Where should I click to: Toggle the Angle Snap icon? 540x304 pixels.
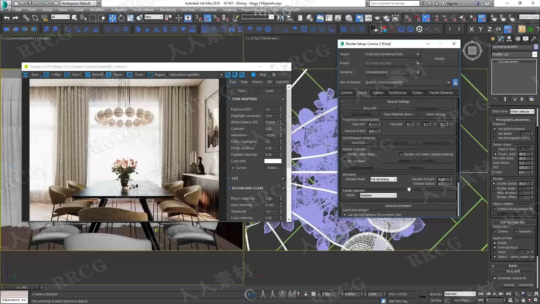[207, 18]
